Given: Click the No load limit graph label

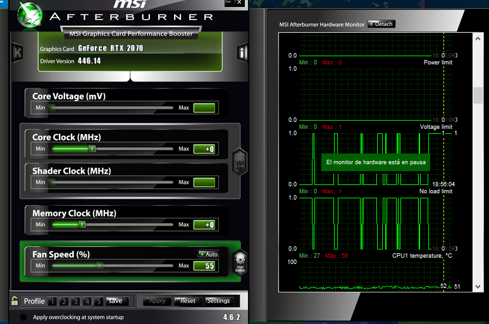Looking at the screenshot, I should [436, 191].
